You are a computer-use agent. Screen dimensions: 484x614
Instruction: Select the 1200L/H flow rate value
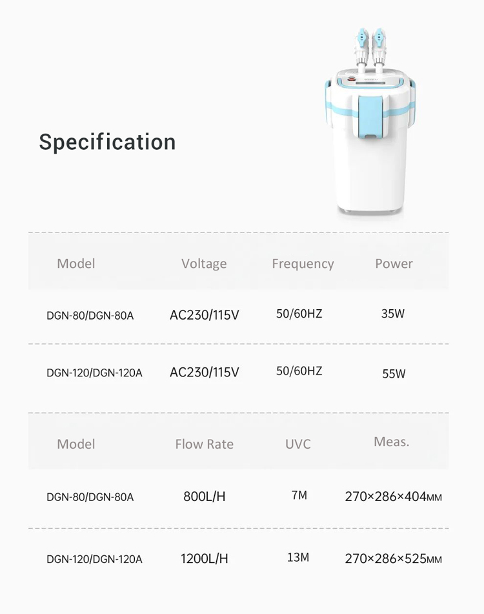coord(204,558)
